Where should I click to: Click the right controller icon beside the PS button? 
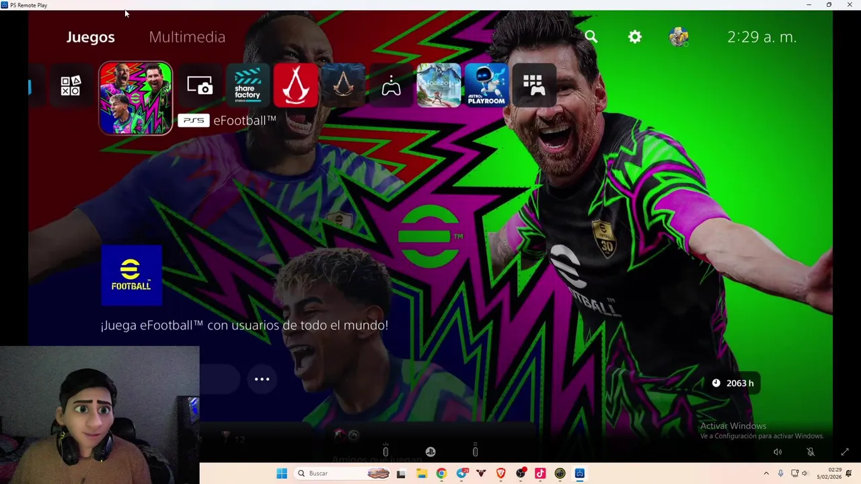pos(475,451)
